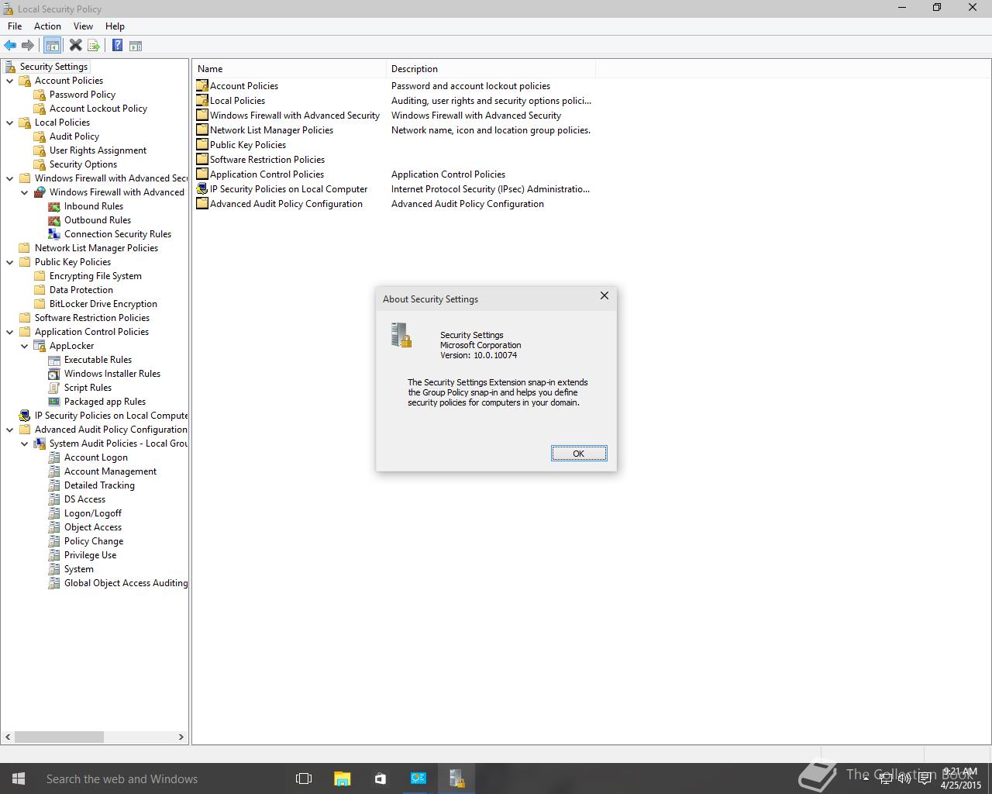Collapse the AppLocker tree node
Viewport: 992px width, 794px height.
pyautogui.click(x=25, y=346)
